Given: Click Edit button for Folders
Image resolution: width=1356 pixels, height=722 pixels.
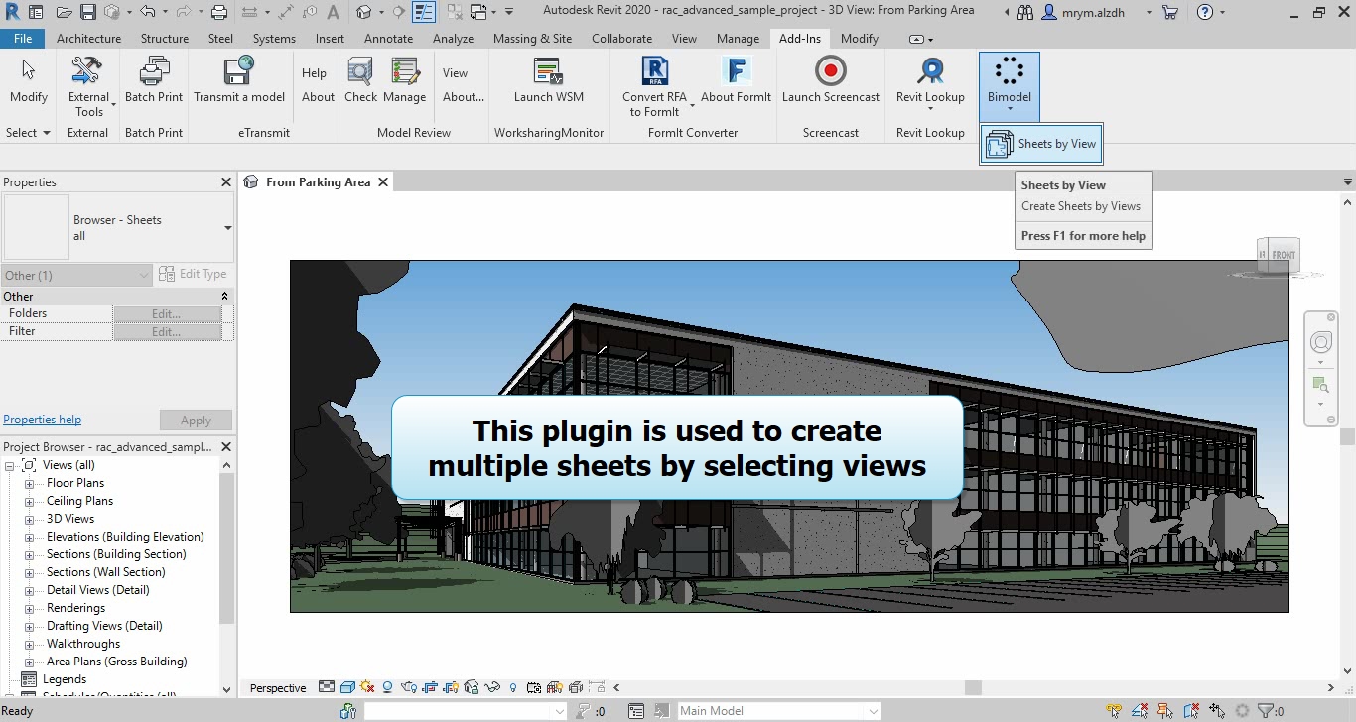Looking at the screenshot, I should (166, 313).
